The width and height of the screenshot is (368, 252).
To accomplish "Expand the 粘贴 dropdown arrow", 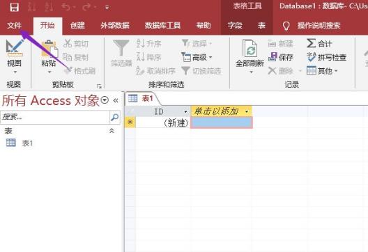I will pyautogui.click(x=49, y=72).
